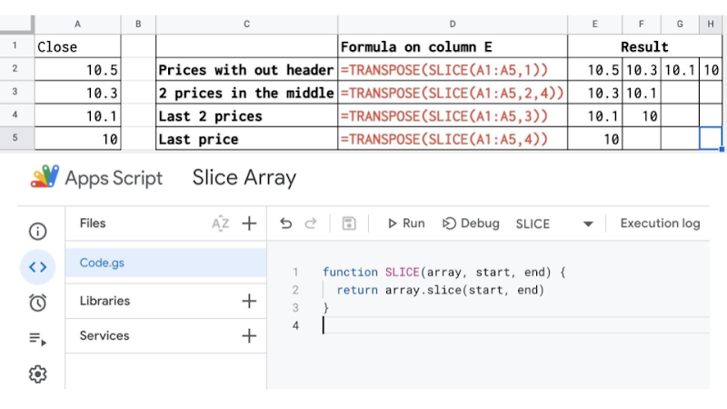Click the Debug button
The image size is (727, 409).
[471, 224]
